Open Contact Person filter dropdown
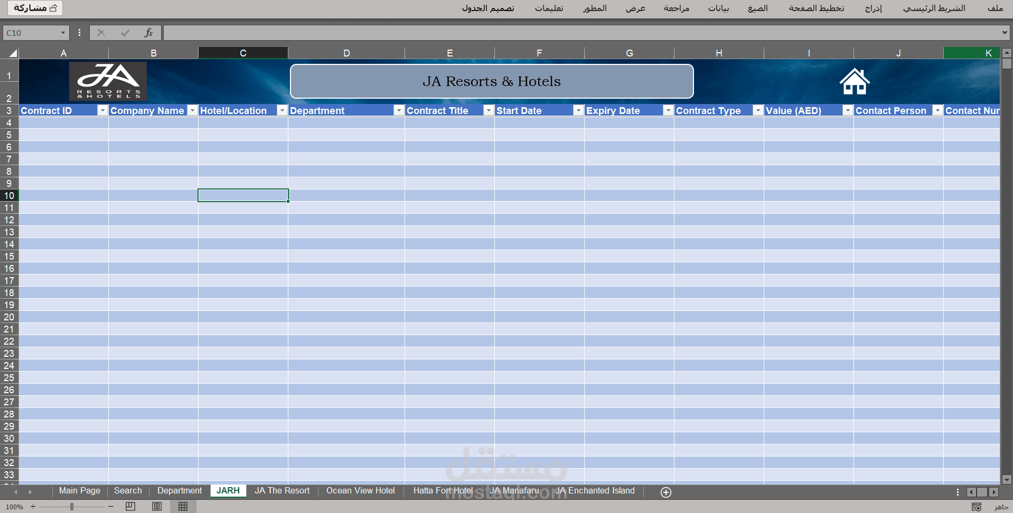Viewport: 1013px width, 513px height. (937, 110)
